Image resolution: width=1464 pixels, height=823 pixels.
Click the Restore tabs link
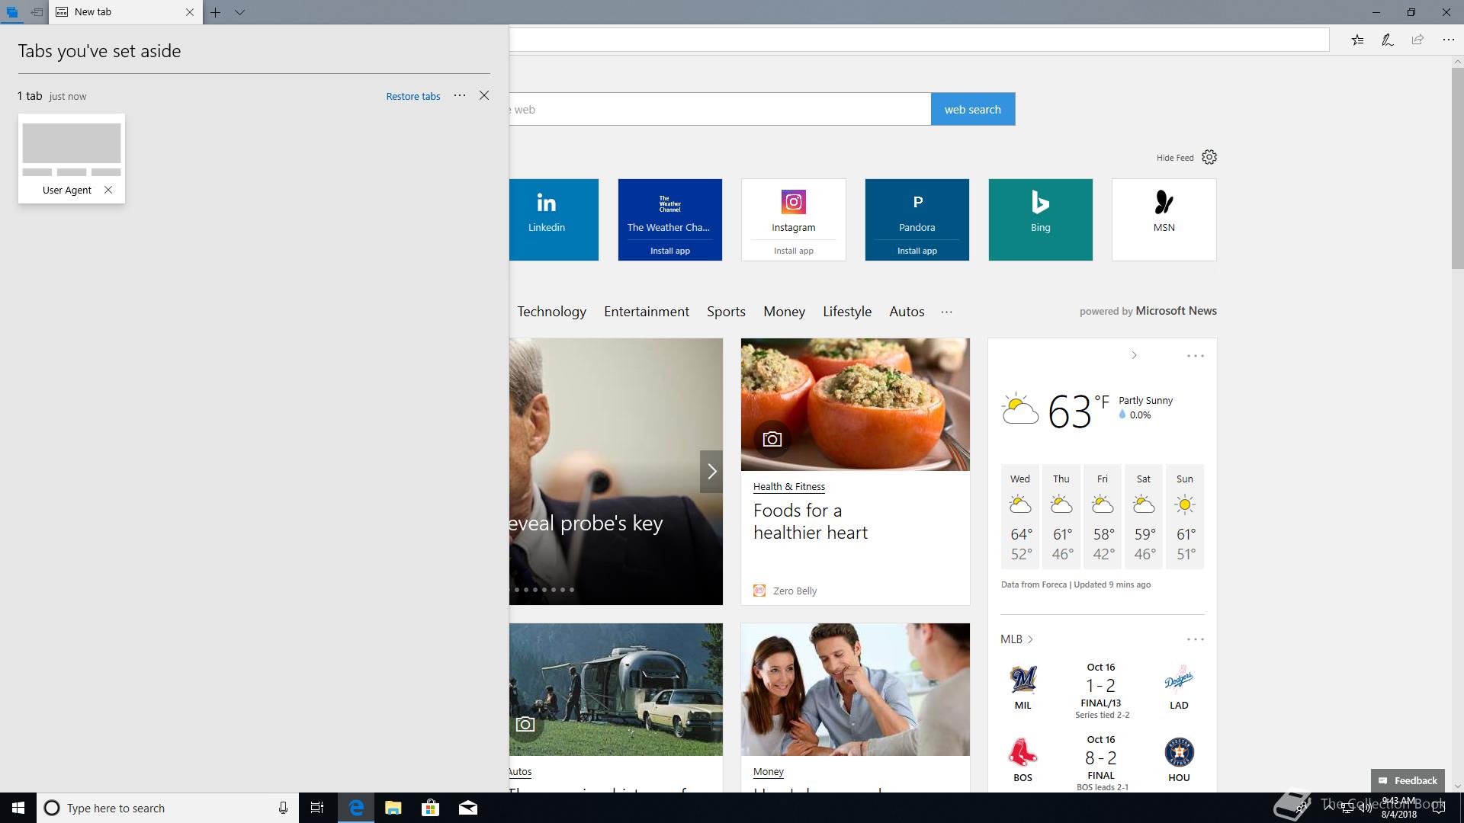tap(413, 96)
